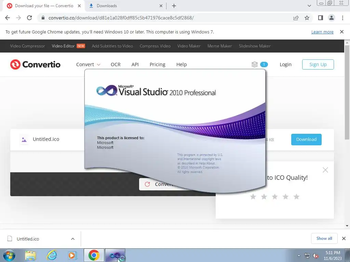Open Slideshow Maker link
Image resolution: width=350 pixels, height=262 pixels.
click(x=254, y=46)
